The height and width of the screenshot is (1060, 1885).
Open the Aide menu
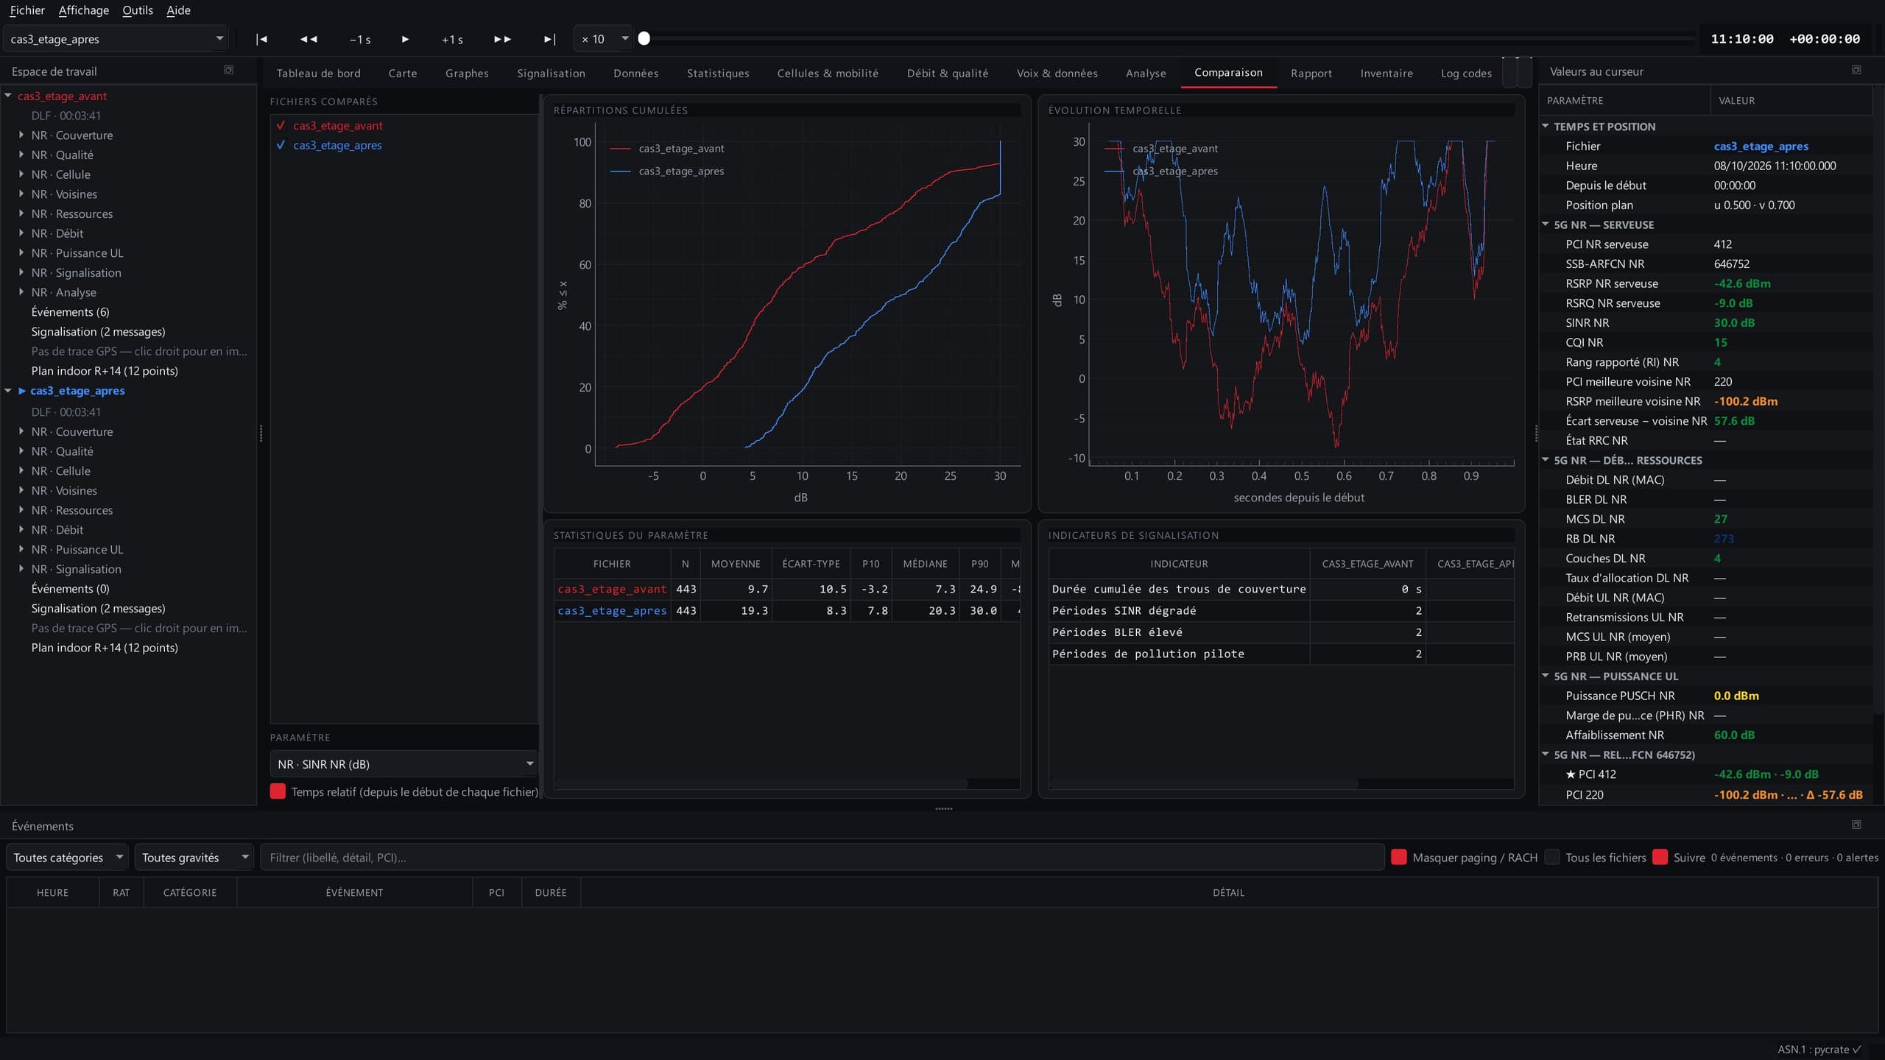pyautogui.click(x=178, y=10)
